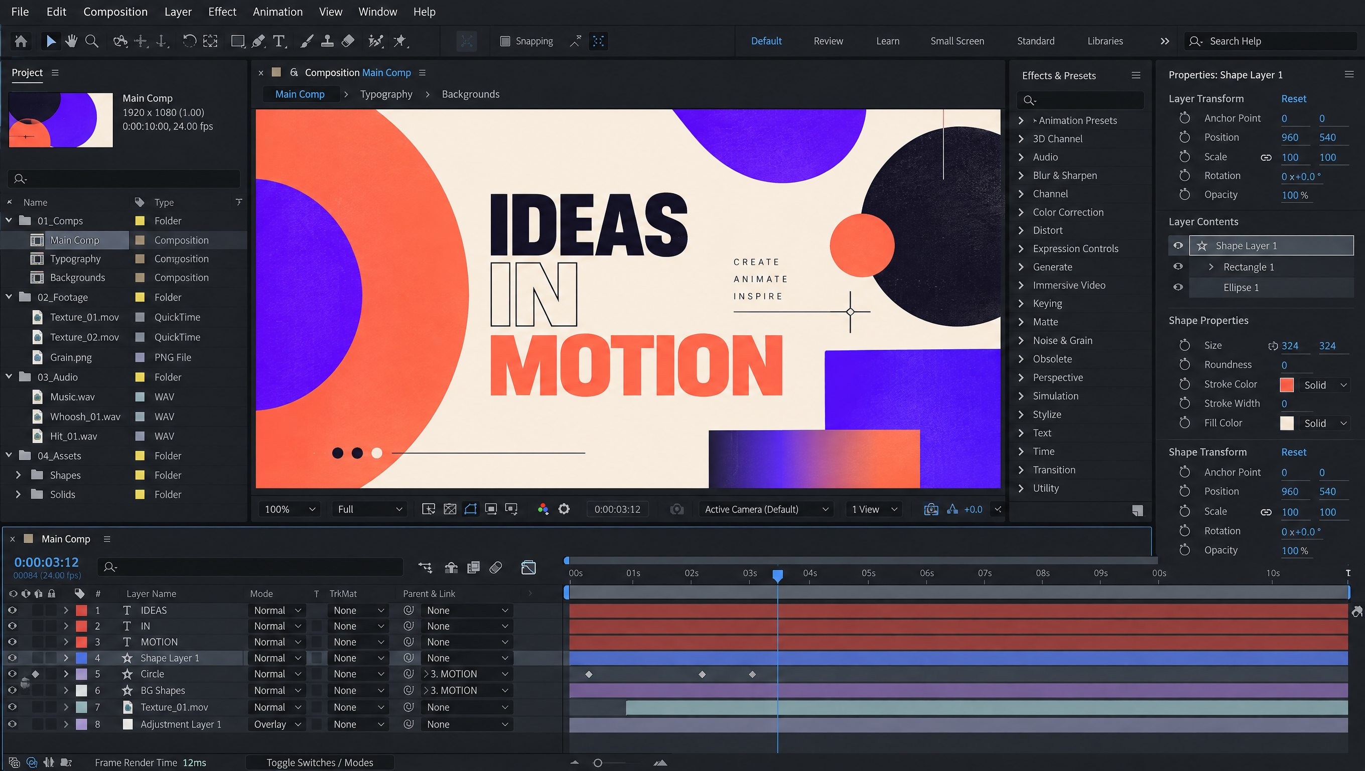The width and height of the screenshot is (1365, 771).
Task: Click the timeline zoom slider handle
Action: coord(598,762)
